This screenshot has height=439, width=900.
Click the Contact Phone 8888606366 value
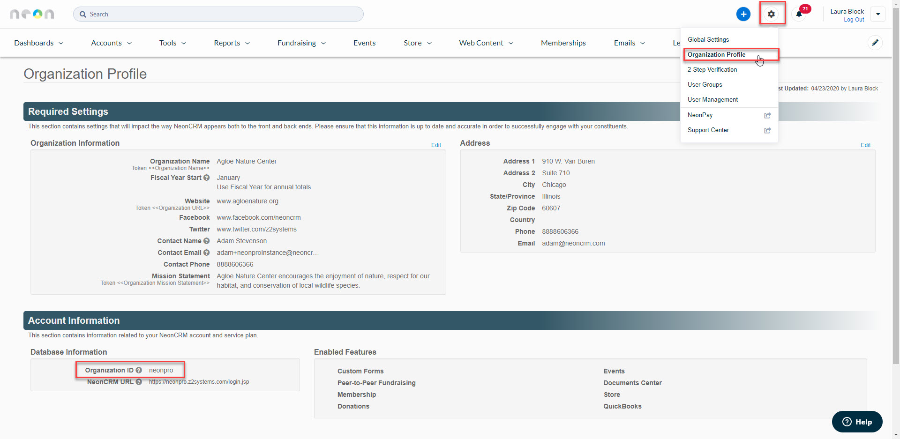(235, 264)
